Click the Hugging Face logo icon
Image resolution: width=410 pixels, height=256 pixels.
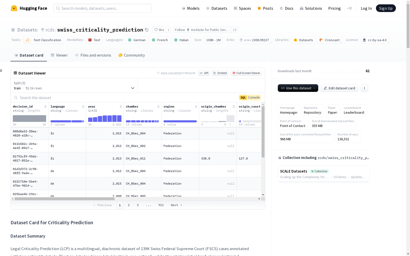(14, 8)
